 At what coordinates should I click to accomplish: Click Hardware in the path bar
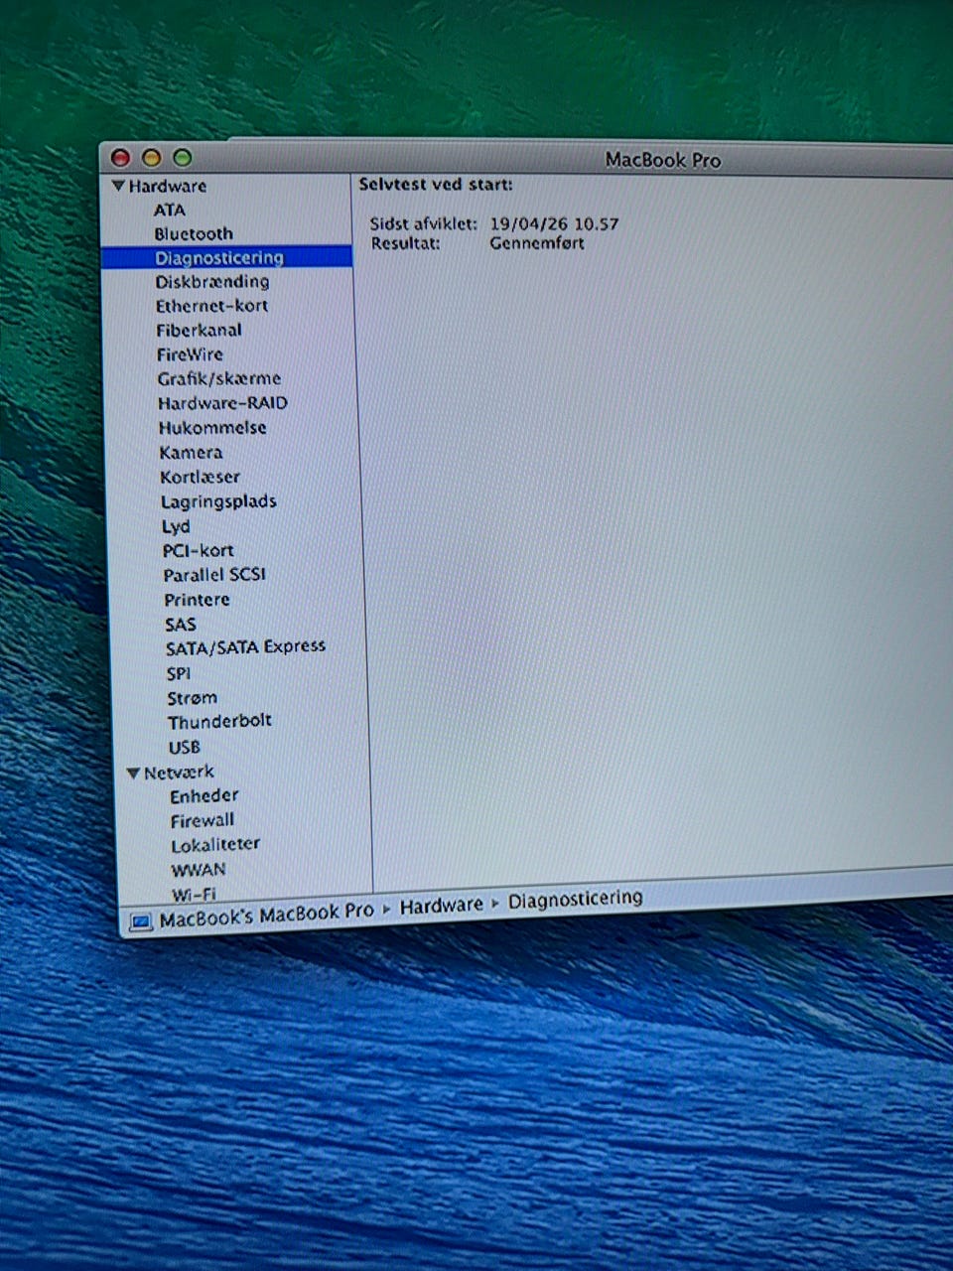coord(441,905)
